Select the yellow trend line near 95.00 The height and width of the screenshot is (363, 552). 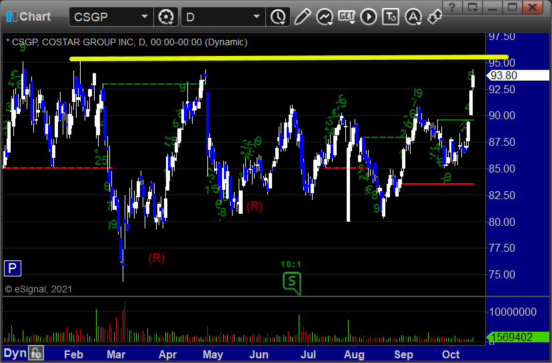[x=289, y=58]
